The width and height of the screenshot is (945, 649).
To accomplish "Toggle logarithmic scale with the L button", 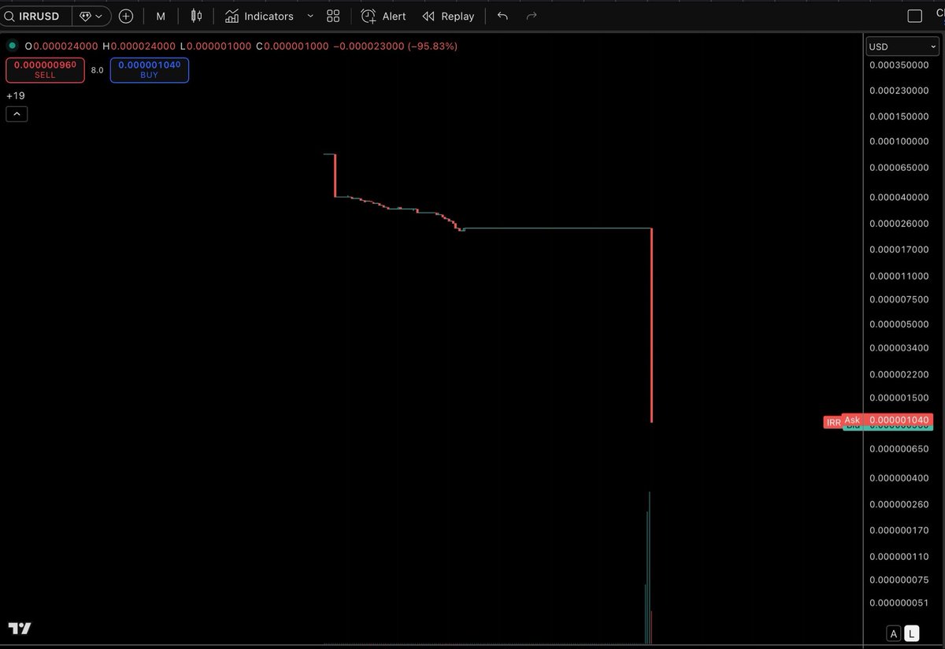I will [x=911, y=633].
